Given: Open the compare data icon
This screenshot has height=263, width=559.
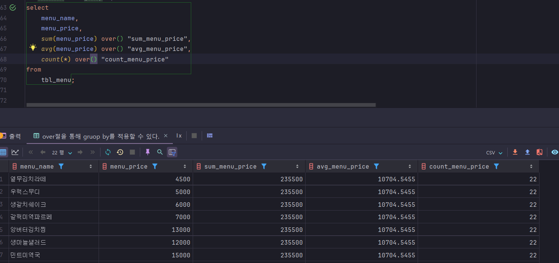Looking at the screenshot, I should 540,152.
